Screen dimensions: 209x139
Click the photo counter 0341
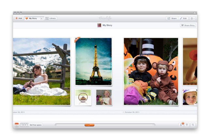tap(24, 125)
